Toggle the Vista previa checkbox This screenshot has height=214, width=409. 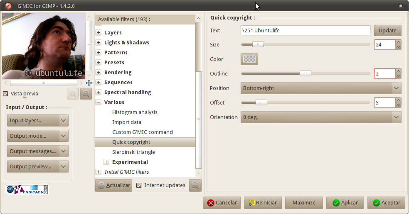(5, 94)
